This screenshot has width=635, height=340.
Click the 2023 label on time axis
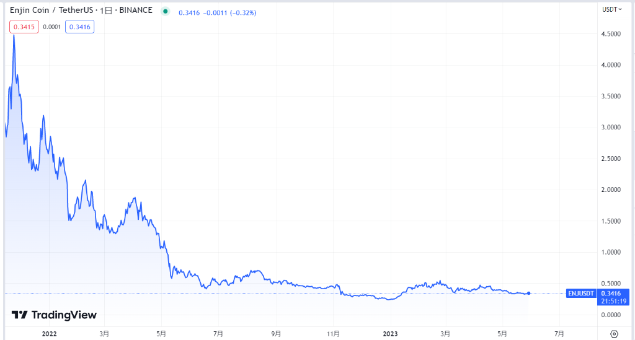(x=391, y=334)
